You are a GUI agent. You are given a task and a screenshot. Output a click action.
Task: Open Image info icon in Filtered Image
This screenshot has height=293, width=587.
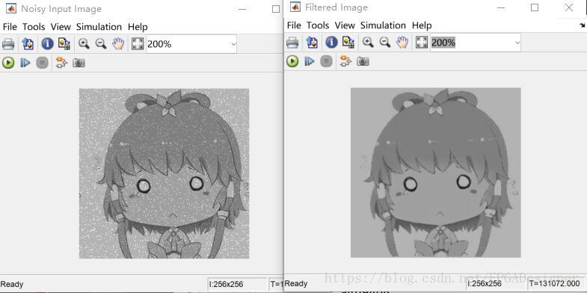[331, 43]
